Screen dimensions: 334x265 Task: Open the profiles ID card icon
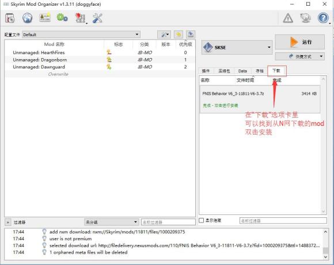45,18
